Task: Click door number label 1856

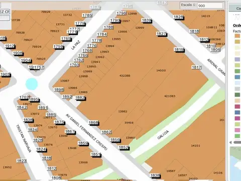Action: [x=115, y=140]
